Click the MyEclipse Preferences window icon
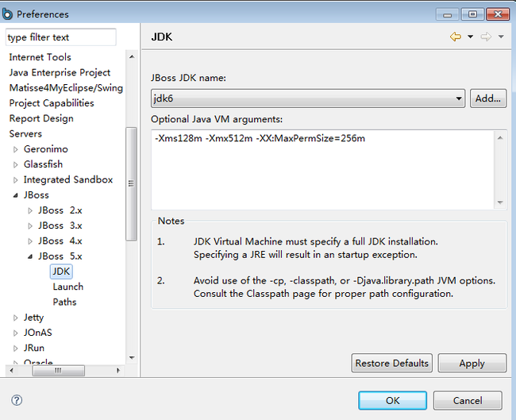Image resolution: width=516 pixels, height=420 pixels. point(7,13)
